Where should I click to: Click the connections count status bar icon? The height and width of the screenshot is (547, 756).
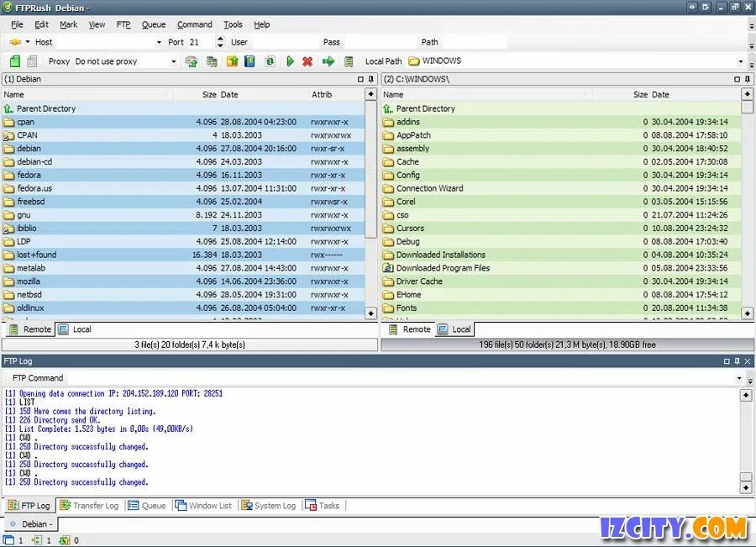(x=37, y=540)
